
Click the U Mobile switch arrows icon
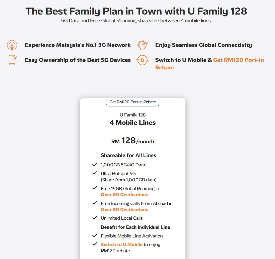click(143, 60)
